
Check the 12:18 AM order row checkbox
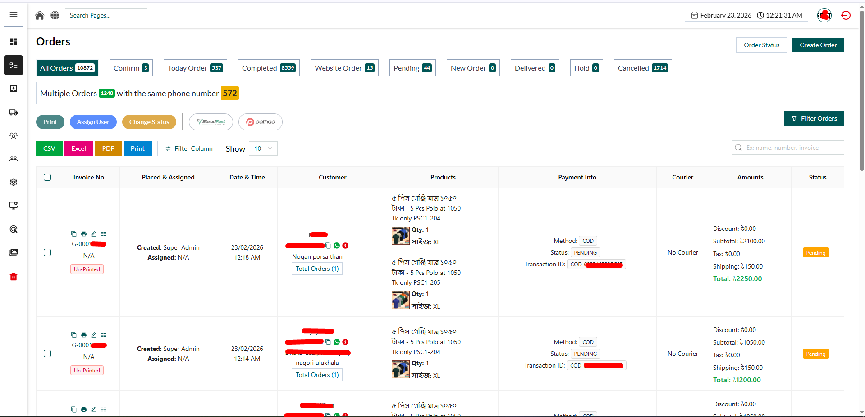pyautogui.click(x=47, y=252)
